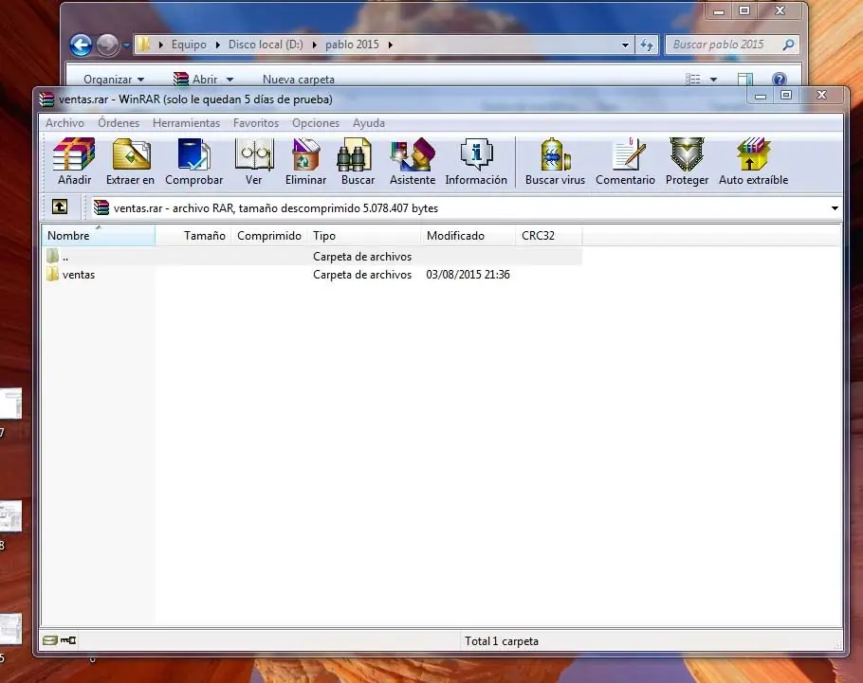Expand the Abrir dropdown arrow
Image resolution: width=863 pixels, height=683 pixels.
click(230, 80)
